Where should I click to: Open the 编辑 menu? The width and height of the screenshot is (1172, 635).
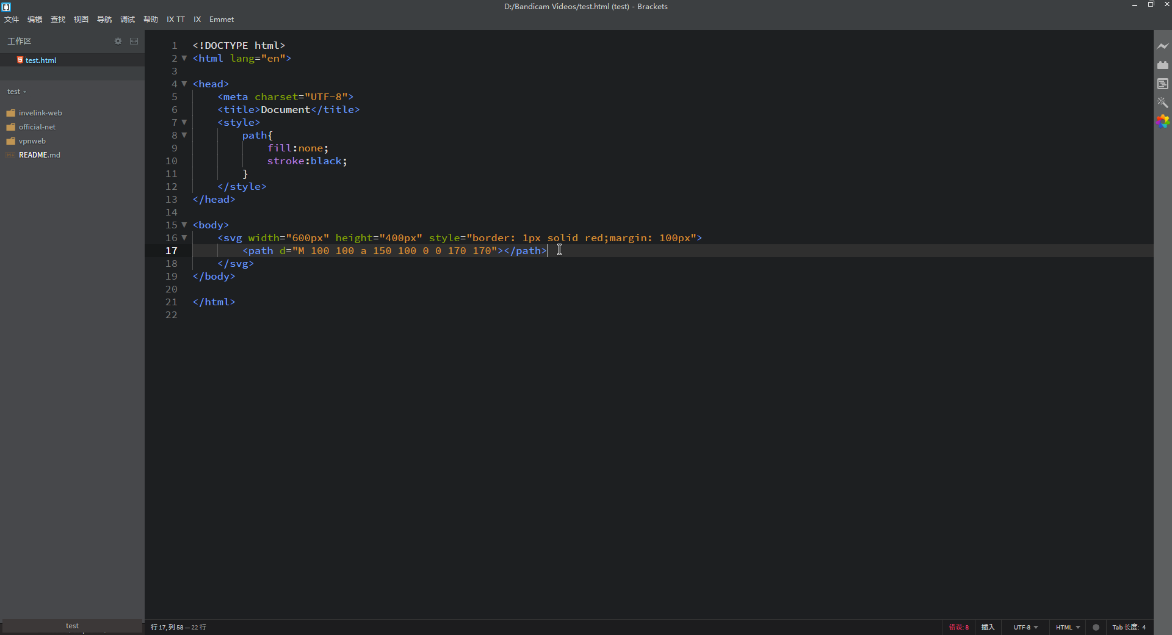tap(35, 20)
